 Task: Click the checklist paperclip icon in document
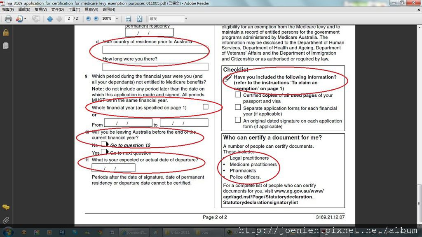click(227, 78)
